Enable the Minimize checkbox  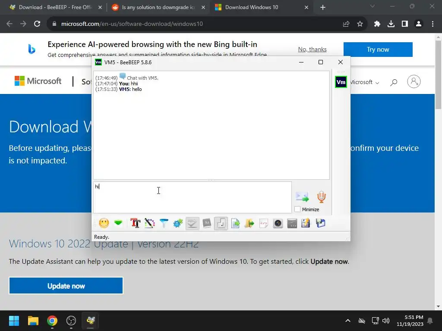coord(297,209)
